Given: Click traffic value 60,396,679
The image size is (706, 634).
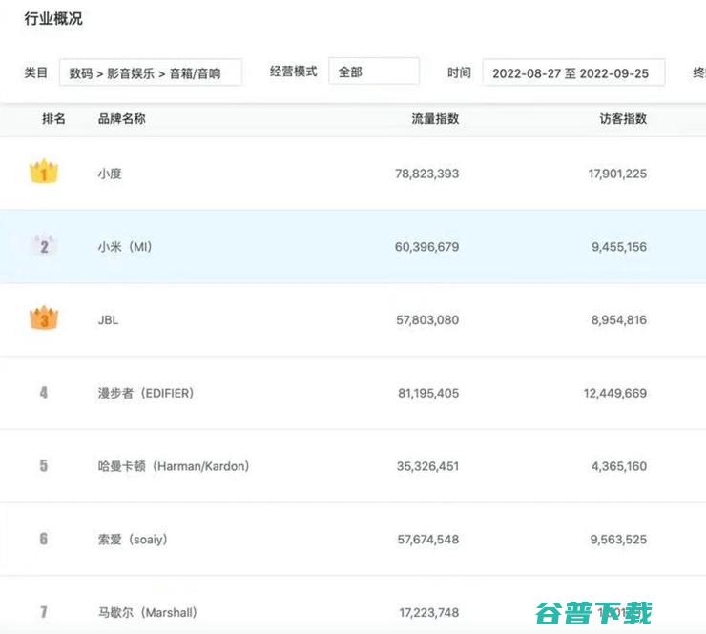Looking at the screenshot, I should click(426, 247).
